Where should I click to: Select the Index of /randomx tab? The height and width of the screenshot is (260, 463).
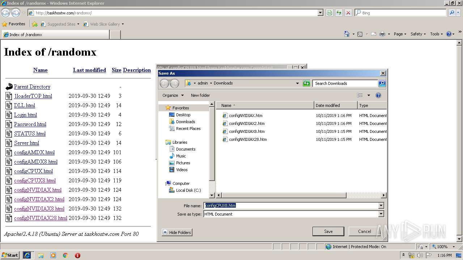[55, 35]
